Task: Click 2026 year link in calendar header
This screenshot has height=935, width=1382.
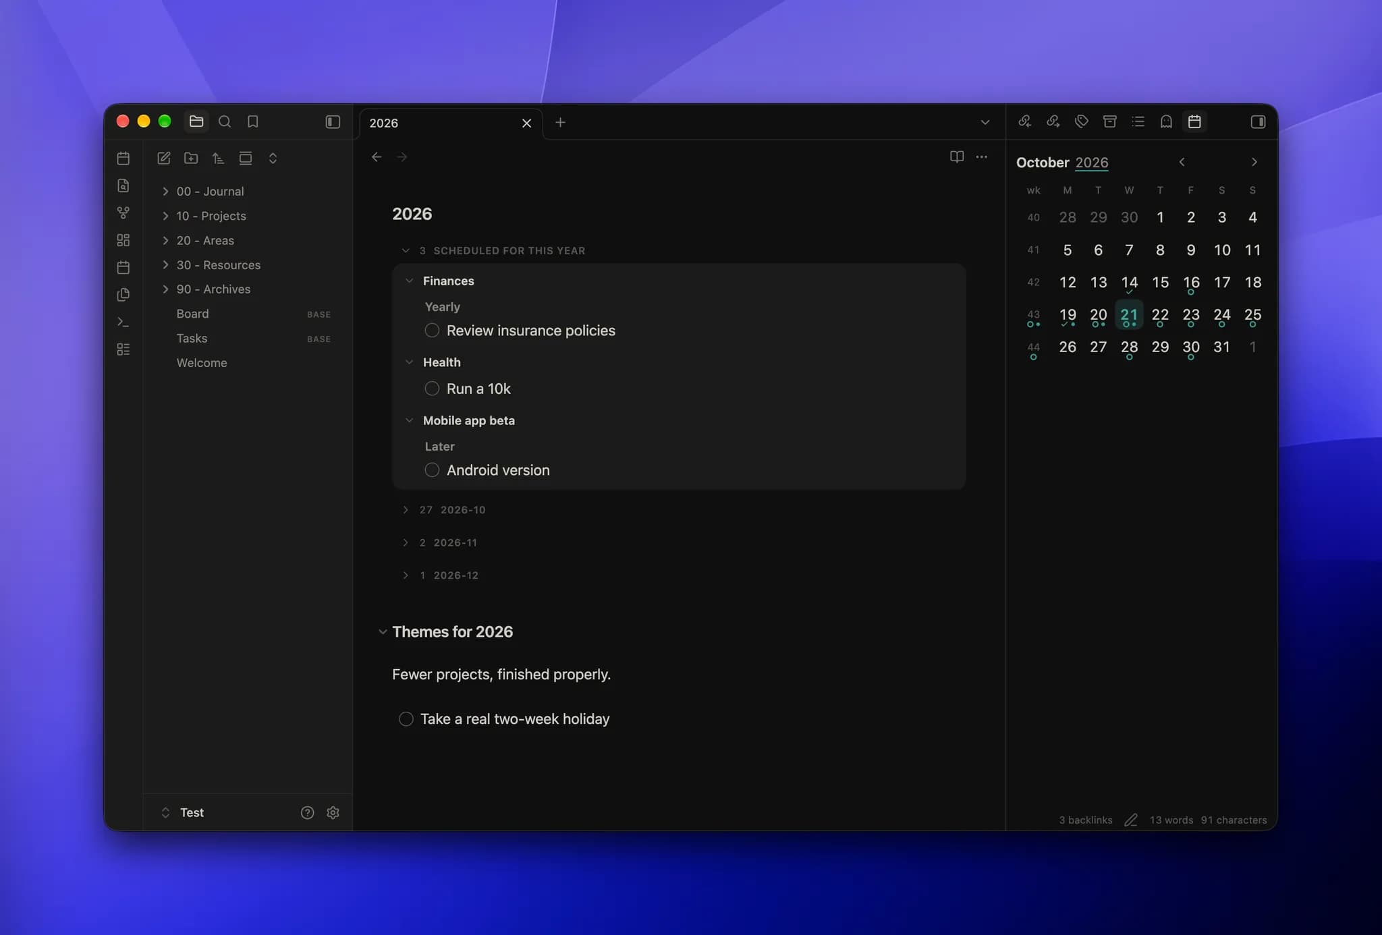Action: (x=1091, y=162)
